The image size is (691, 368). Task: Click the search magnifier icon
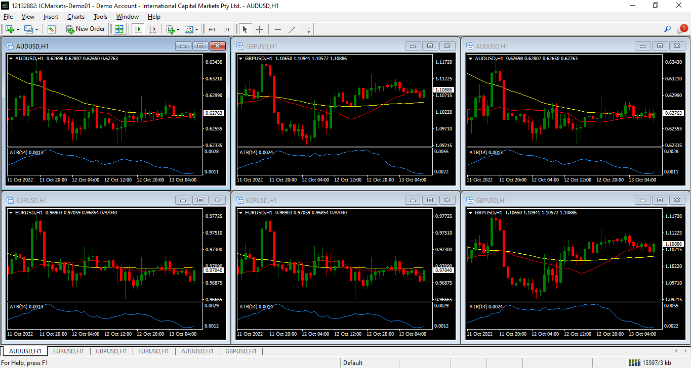667,29
